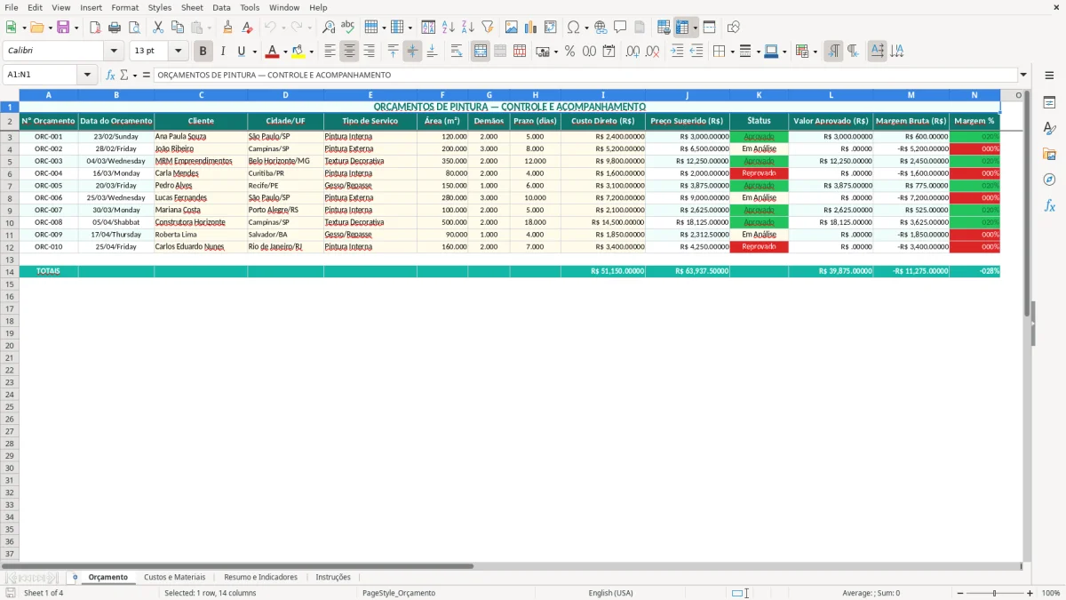Expand the formula bar
This screenshot has height=600, width=1066.
pyautogui.click(x=1023, y=76)
